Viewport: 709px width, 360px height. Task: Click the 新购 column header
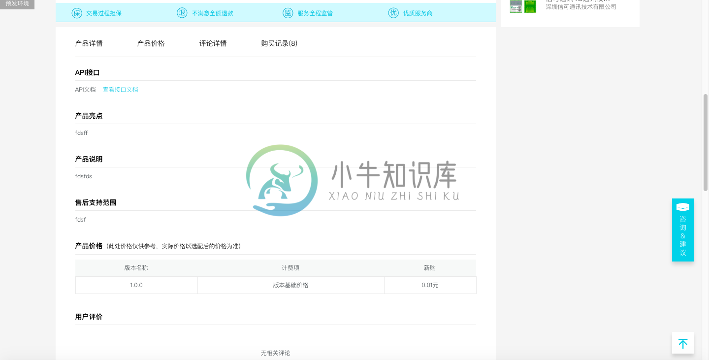430,268
